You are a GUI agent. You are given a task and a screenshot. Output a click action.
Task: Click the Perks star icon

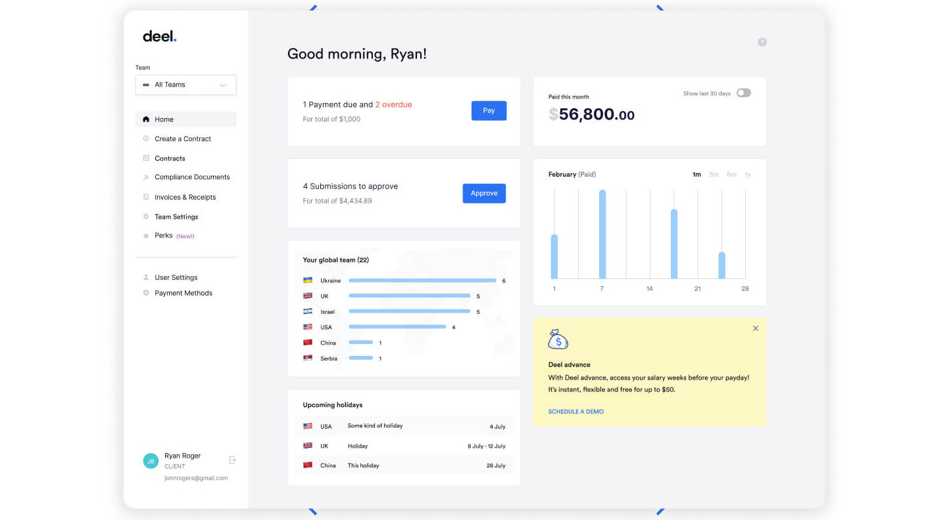tap(146, 236)
